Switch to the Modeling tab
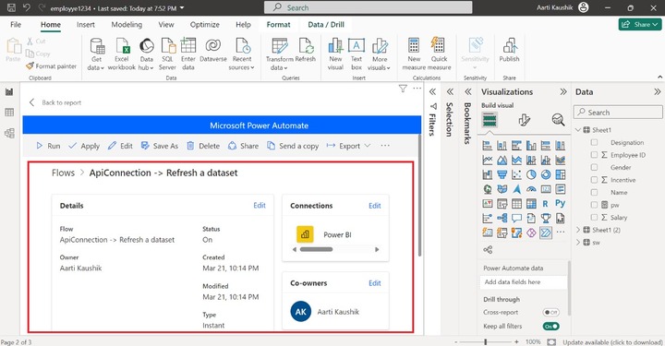This screenshot has width=665, height=346. point(127,25)
